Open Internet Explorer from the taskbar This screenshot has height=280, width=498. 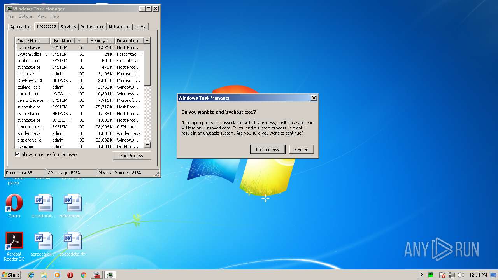click(x=31, y=275)
